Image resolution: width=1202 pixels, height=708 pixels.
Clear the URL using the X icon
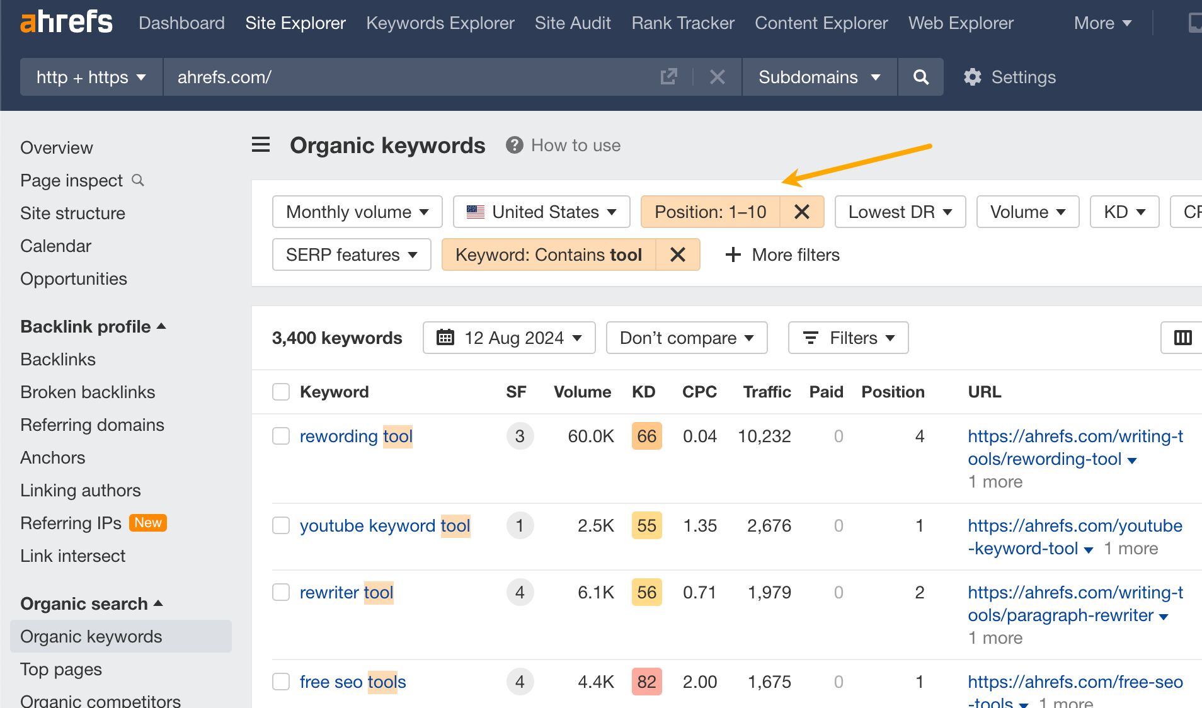(x=717, y=77)
